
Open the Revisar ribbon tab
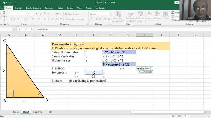[70, 8]
